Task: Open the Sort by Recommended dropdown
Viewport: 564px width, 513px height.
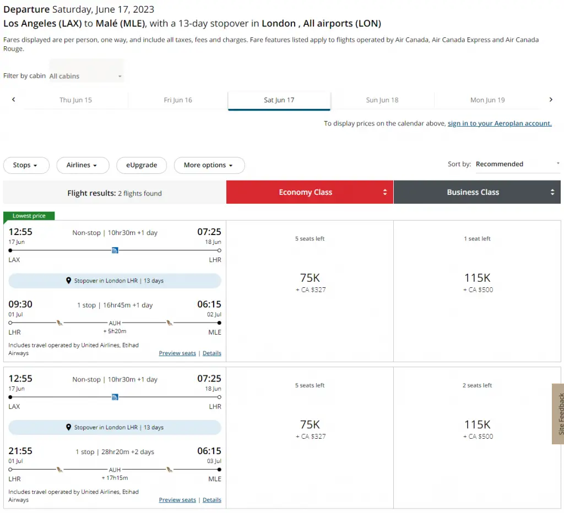Action: point(517,164)
